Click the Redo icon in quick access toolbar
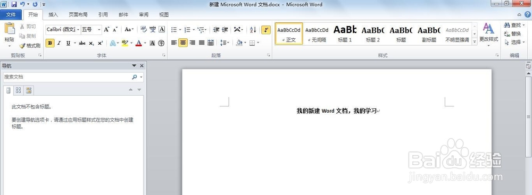This screenshot has height=195, width=532. (x=35, y=4)
